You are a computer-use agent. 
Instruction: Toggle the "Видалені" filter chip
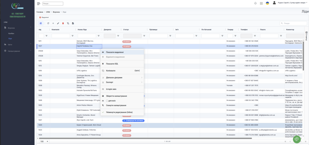point(42,17)
